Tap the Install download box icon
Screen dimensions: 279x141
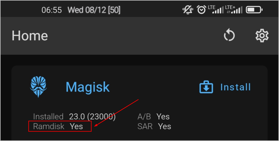206,87
